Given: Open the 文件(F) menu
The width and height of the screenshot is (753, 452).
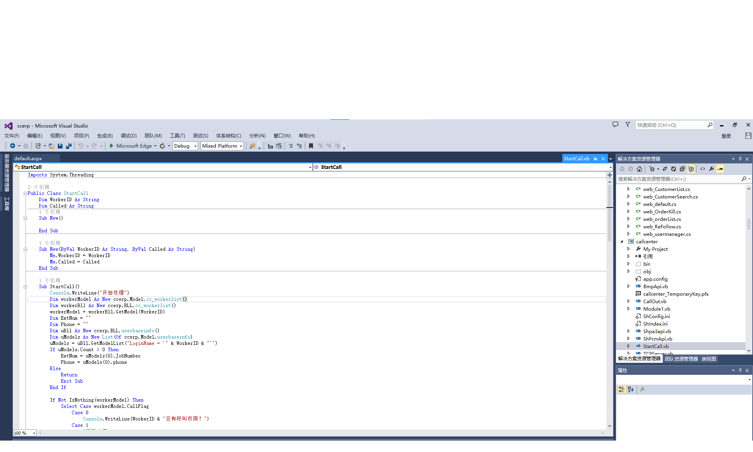Looking at the screenshot, I should click(12, 135).
